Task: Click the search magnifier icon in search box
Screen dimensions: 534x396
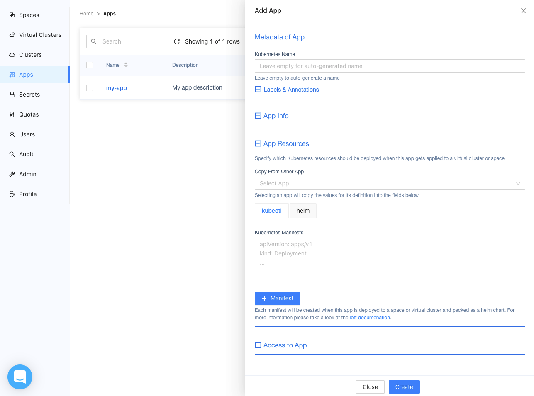Action: tap(94, 41)
